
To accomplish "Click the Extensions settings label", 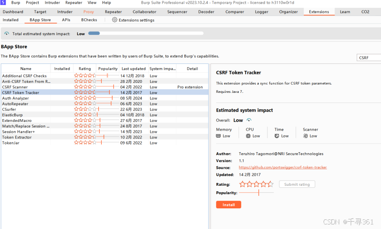I will (136, 20).
